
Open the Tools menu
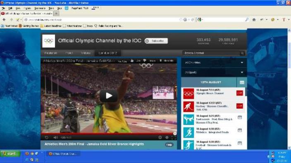51,8
